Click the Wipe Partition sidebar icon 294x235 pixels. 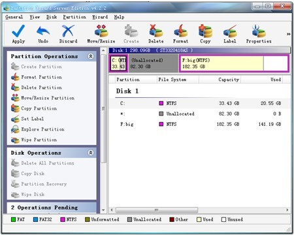coord(15,140)
